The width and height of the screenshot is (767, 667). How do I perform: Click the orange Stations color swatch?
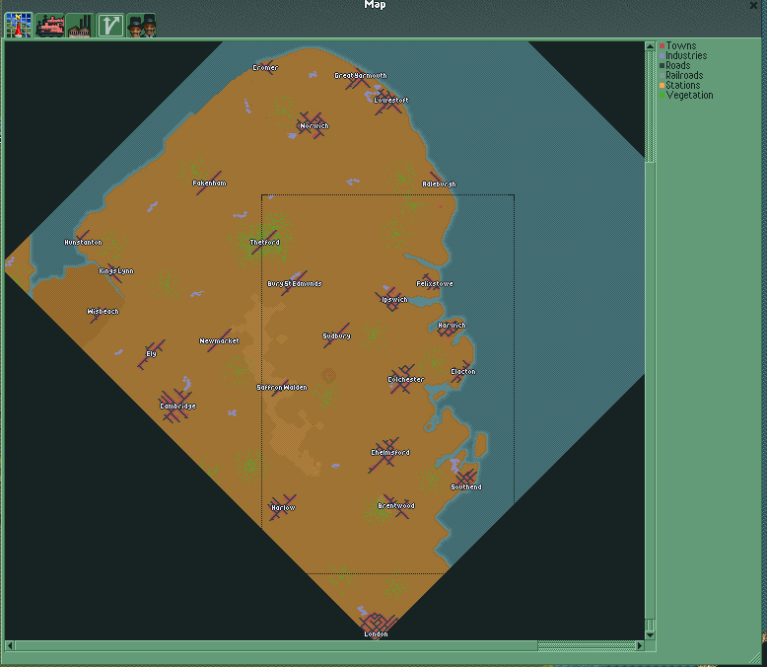point(662,86)
